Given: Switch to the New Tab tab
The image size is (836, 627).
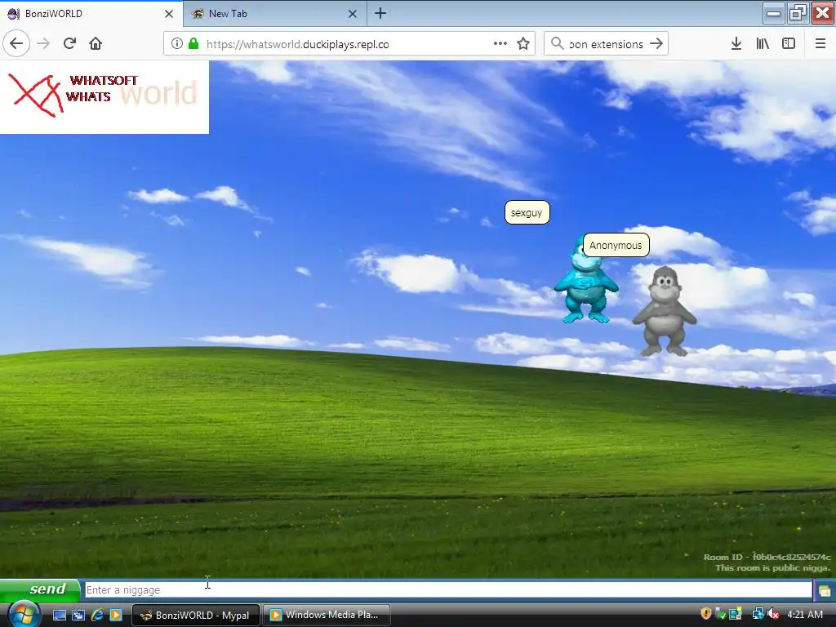Looking at the screenshot, I should (274, 14).
